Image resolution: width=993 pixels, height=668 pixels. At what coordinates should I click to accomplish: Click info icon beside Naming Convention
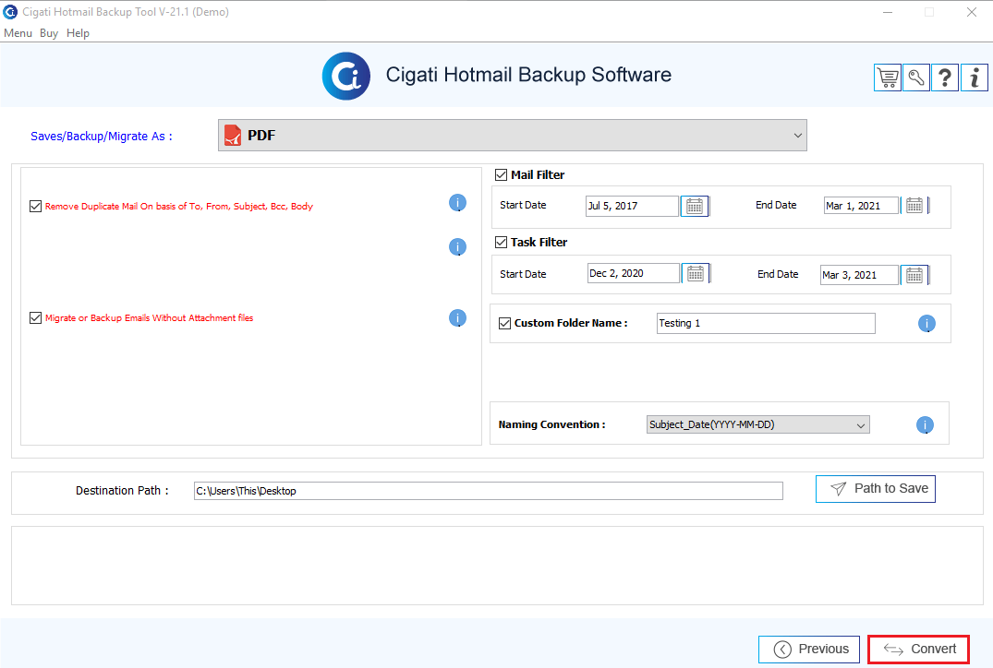(925, 424)
